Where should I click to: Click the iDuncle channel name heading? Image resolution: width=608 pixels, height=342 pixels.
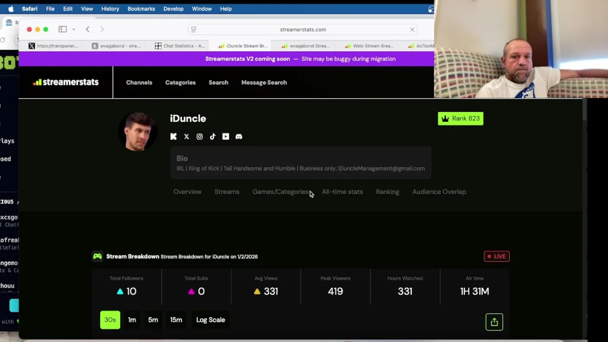188,118
